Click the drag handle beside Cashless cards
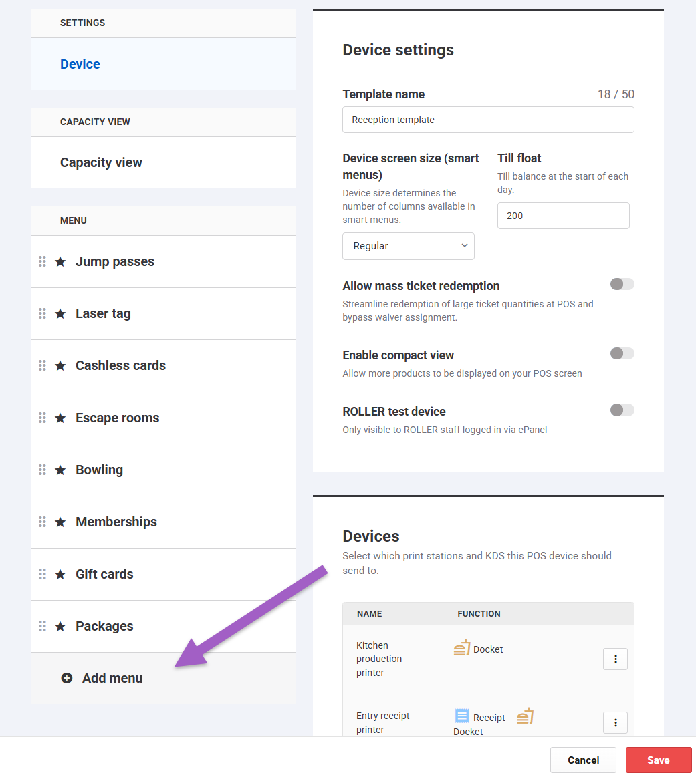The width and height of the screenshot is (696, 781). pyautogui.click(x=42, y=365)
